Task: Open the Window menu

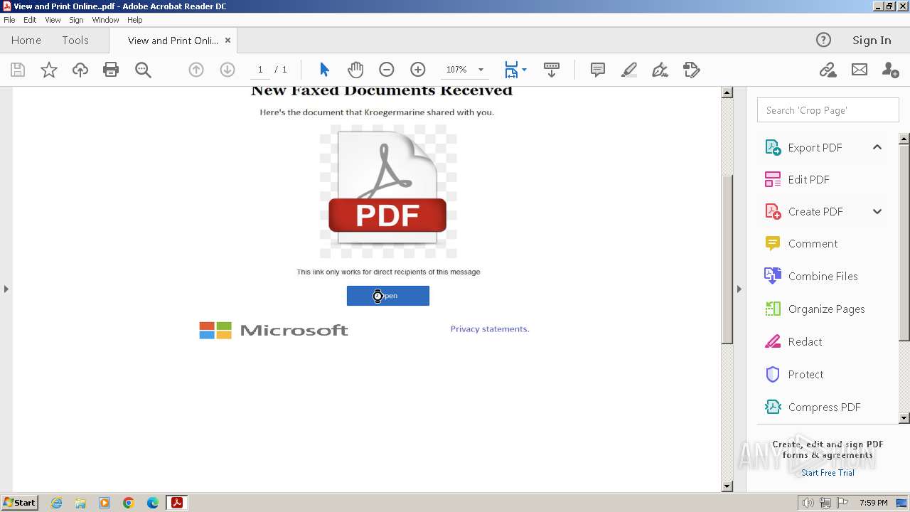Action: coord(105,20)
